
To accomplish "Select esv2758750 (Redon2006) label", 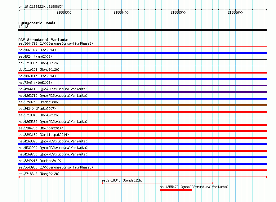I will [39, 102].
